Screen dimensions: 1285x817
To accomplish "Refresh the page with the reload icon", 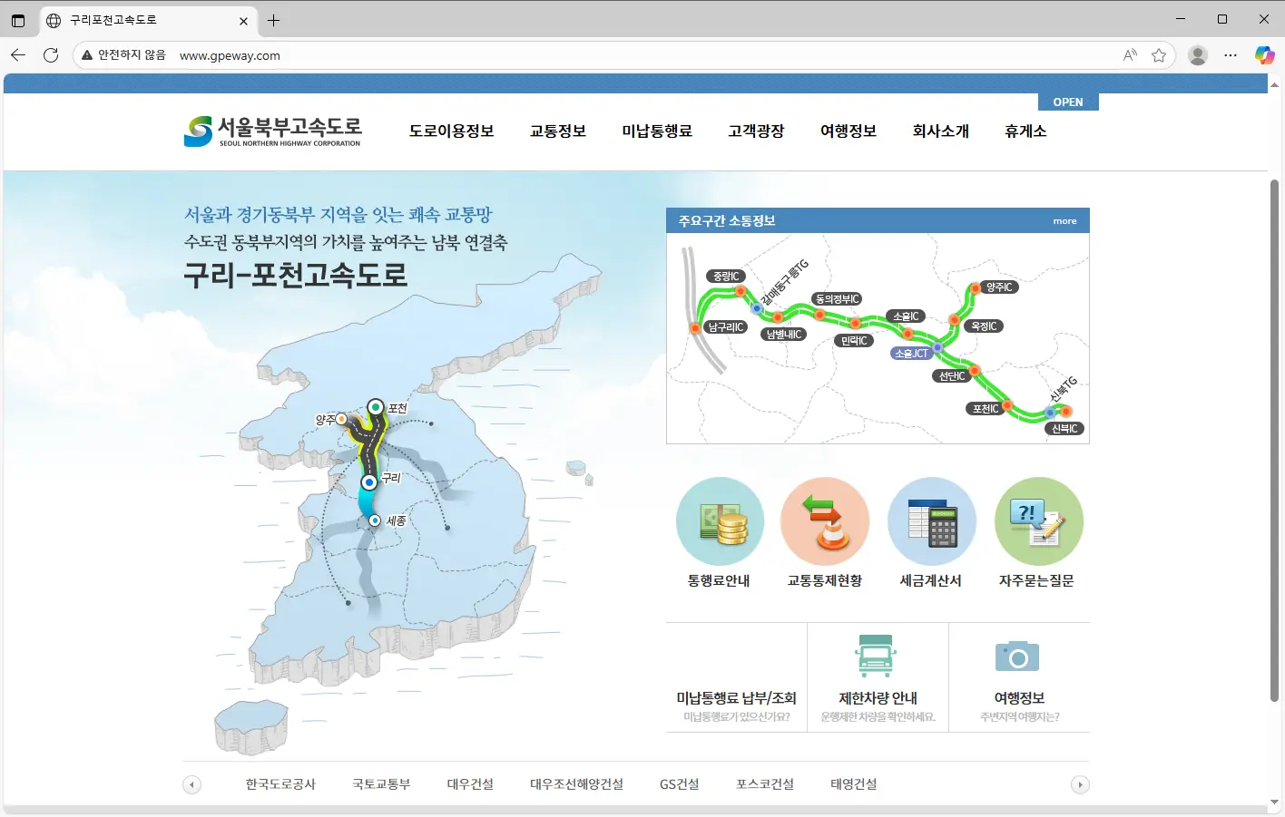I will coord(51,54).
